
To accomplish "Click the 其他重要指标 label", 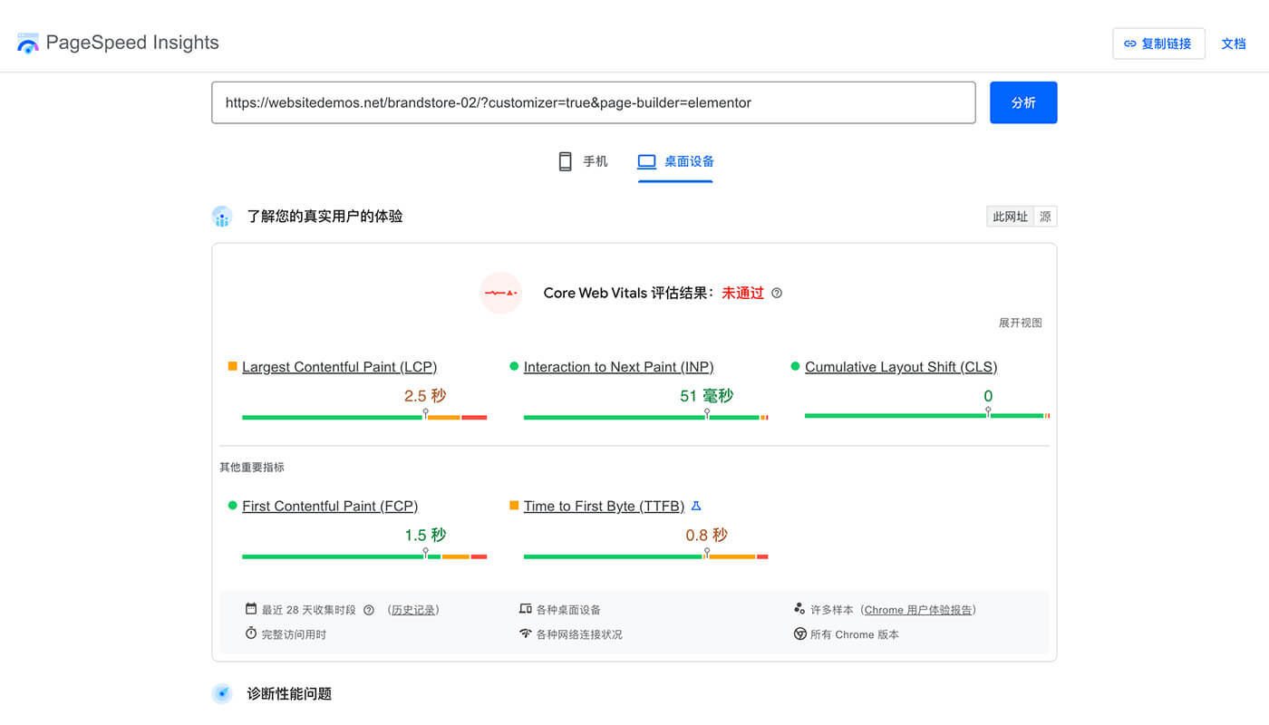I will pos(252,468).
